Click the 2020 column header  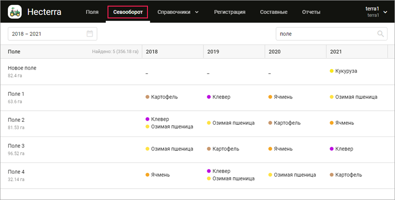pyautogui.click(x=275, y=52)
